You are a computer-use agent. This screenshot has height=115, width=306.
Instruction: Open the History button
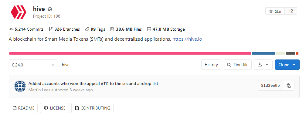pyautogui.click(x=211, y=65)
